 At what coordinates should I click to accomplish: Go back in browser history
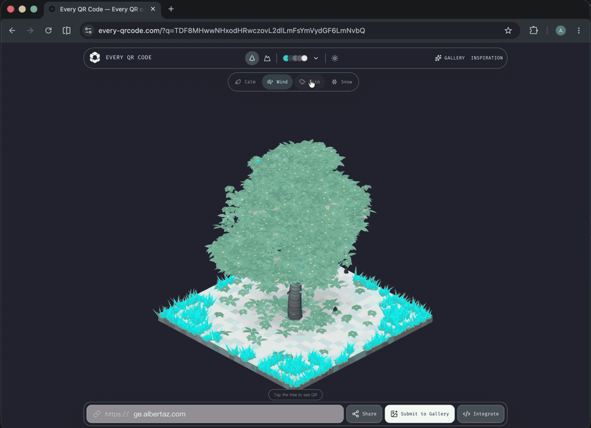tap(12, 31)
